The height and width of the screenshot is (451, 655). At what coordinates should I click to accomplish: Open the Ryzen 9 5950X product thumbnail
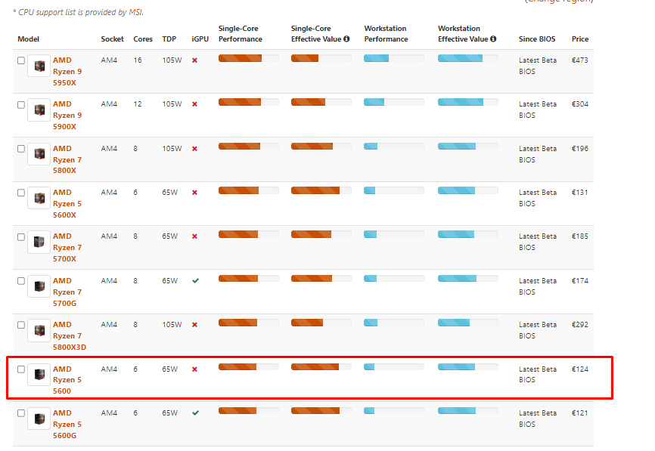click(39, 66)
